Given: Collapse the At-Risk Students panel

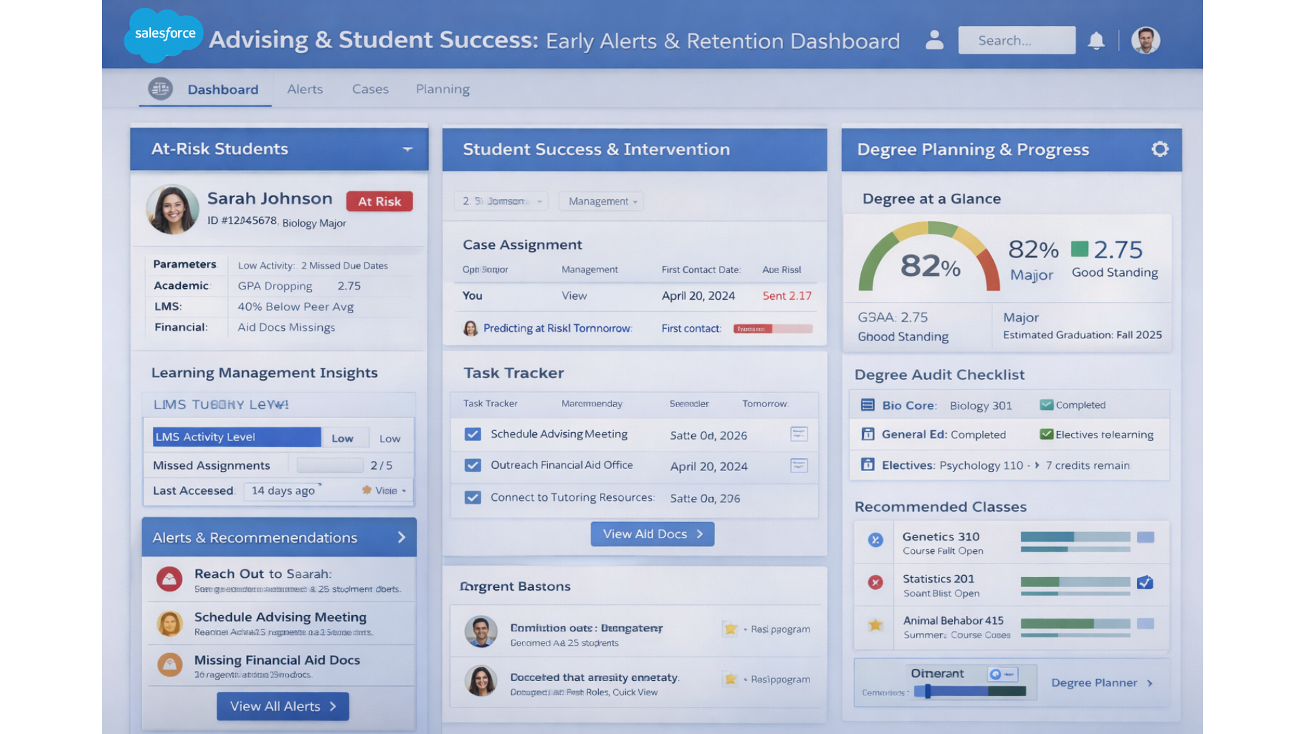Looking at the screenshot, I should point(407,149).
